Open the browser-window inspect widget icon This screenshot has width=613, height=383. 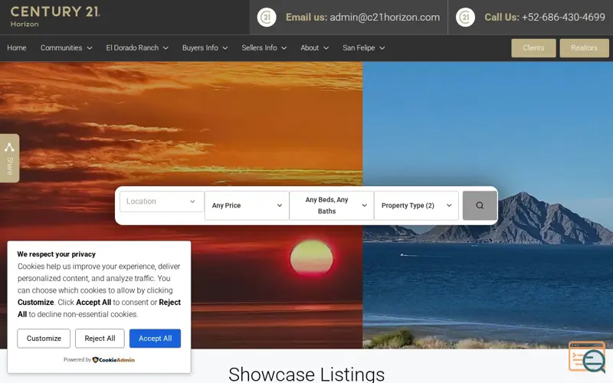click(x=587, y=356)
